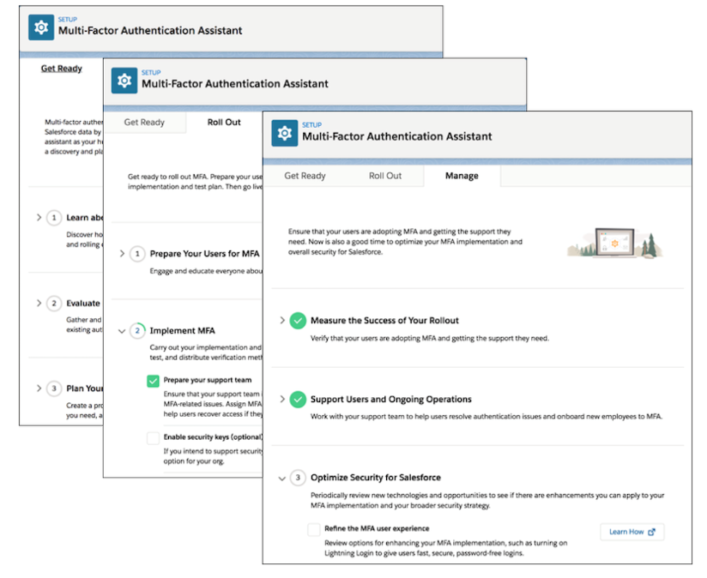707x578 pixels.
Task: Click the SETUP label in the Get Ready window header
Action: pyautogui.click(x=68, y=20)
